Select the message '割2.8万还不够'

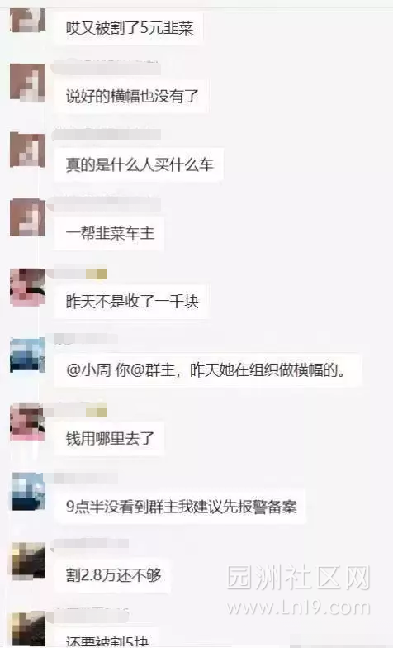tap(113, 575)
